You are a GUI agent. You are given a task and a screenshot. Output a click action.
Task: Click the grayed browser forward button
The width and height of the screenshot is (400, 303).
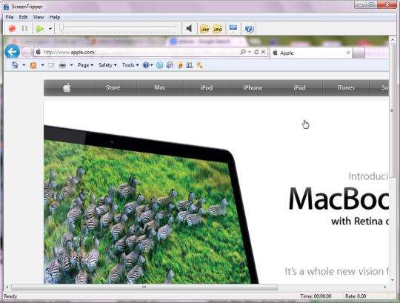click(27, 52)
